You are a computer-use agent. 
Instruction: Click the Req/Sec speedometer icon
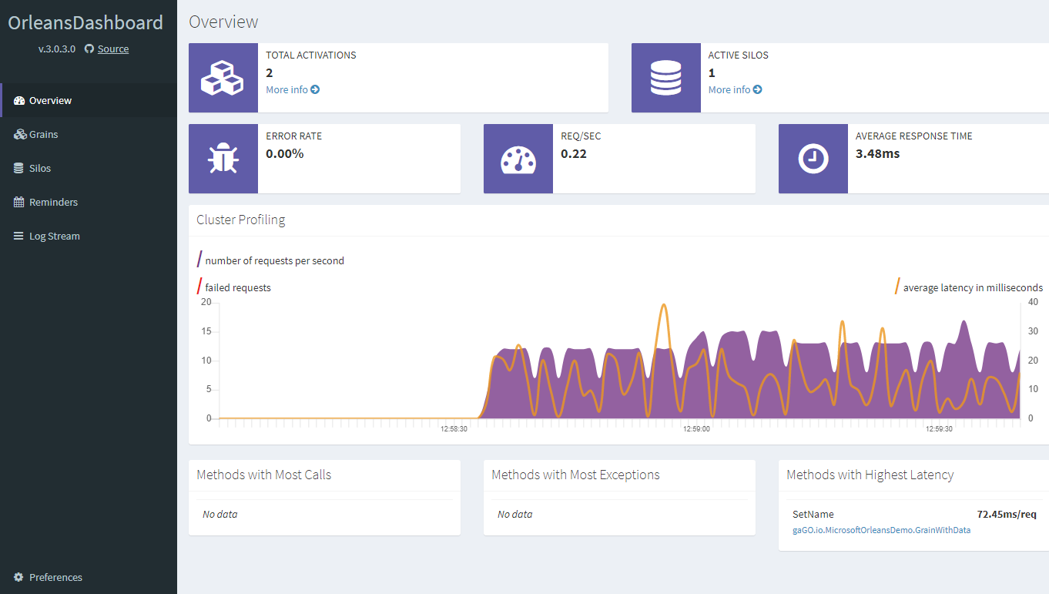(x=518, y=159)
